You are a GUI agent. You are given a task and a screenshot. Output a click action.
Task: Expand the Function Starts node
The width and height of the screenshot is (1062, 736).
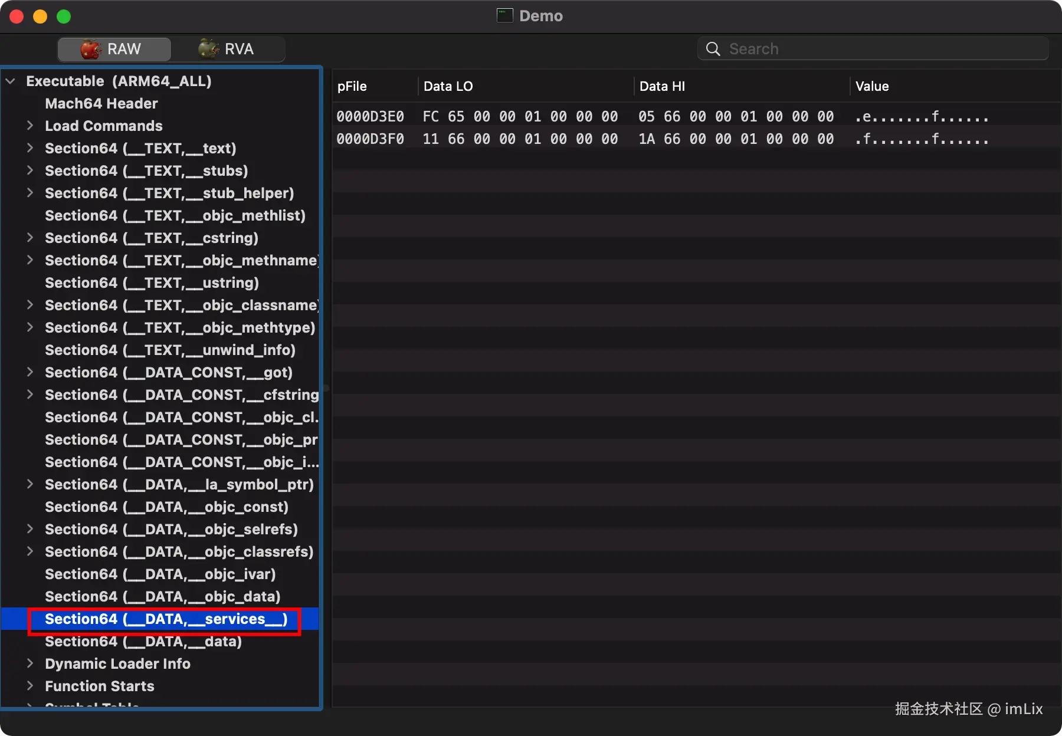tap(29, 686)
